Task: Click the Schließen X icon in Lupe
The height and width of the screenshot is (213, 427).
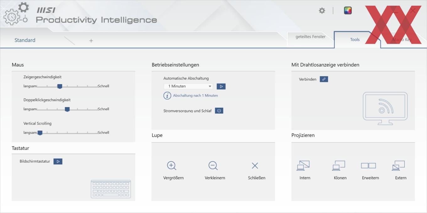Action: coord(255,166)
